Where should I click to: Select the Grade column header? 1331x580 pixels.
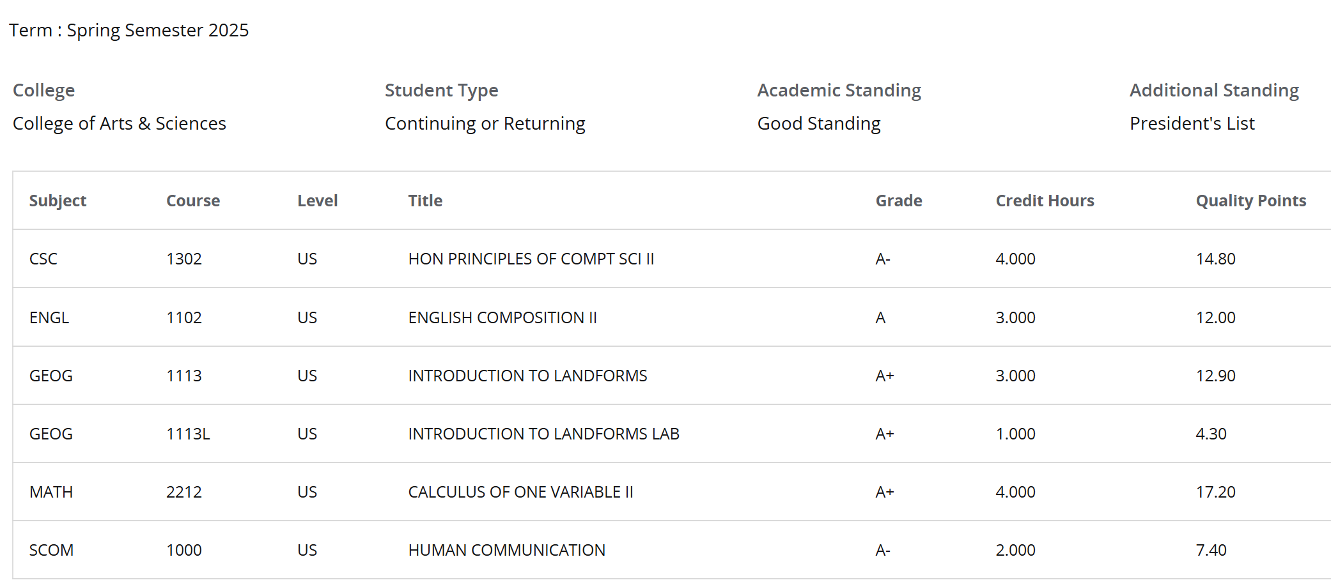coord(898,201)
